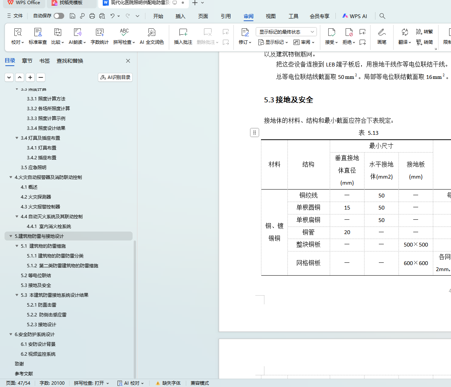Click the table move handle
The height and width of the screenshot is (387, 451).
pos(255,133)
